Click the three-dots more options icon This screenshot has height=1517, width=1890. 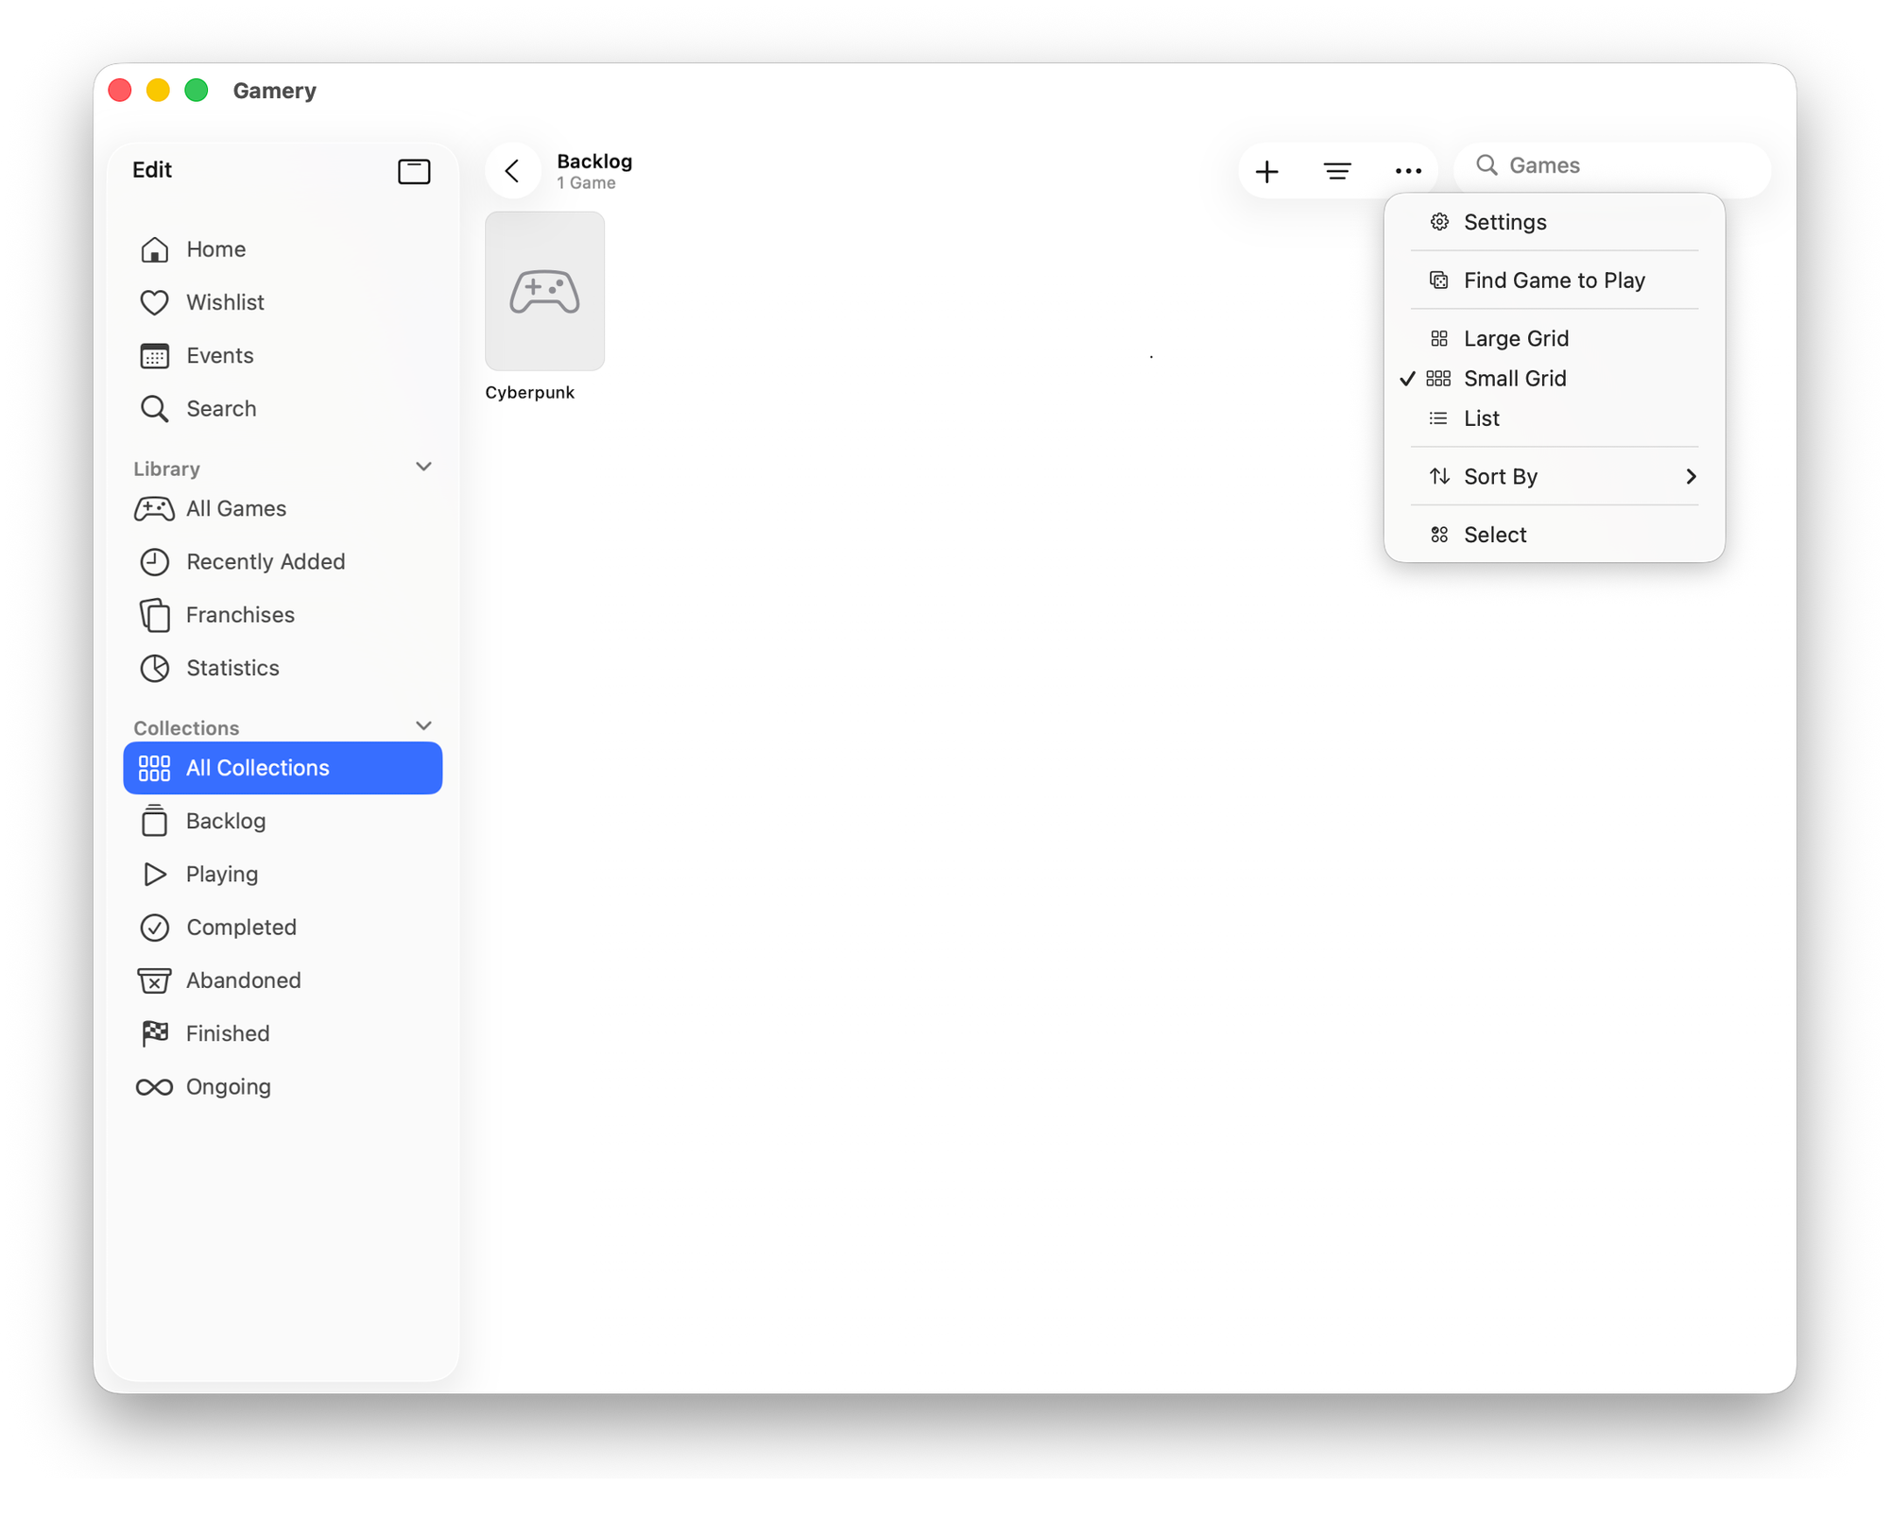(1408, 171)
